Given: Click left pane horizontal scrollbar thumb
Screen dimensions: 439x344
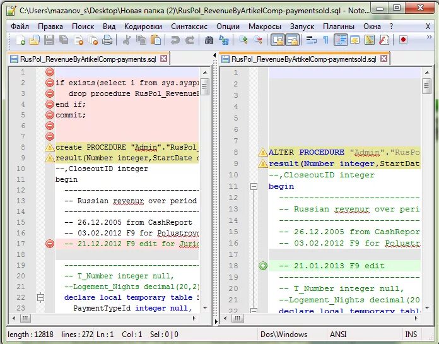Looking at the screenshot, I should (x=25, y=318).
